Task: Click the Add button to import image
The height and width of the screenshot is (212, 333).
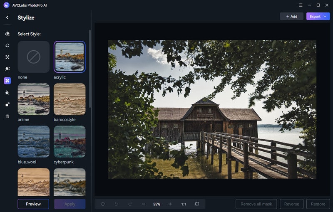Action: click(292, 16)
